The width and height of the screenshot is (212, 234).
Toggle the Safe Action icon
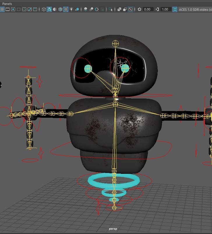pos(30,9)
